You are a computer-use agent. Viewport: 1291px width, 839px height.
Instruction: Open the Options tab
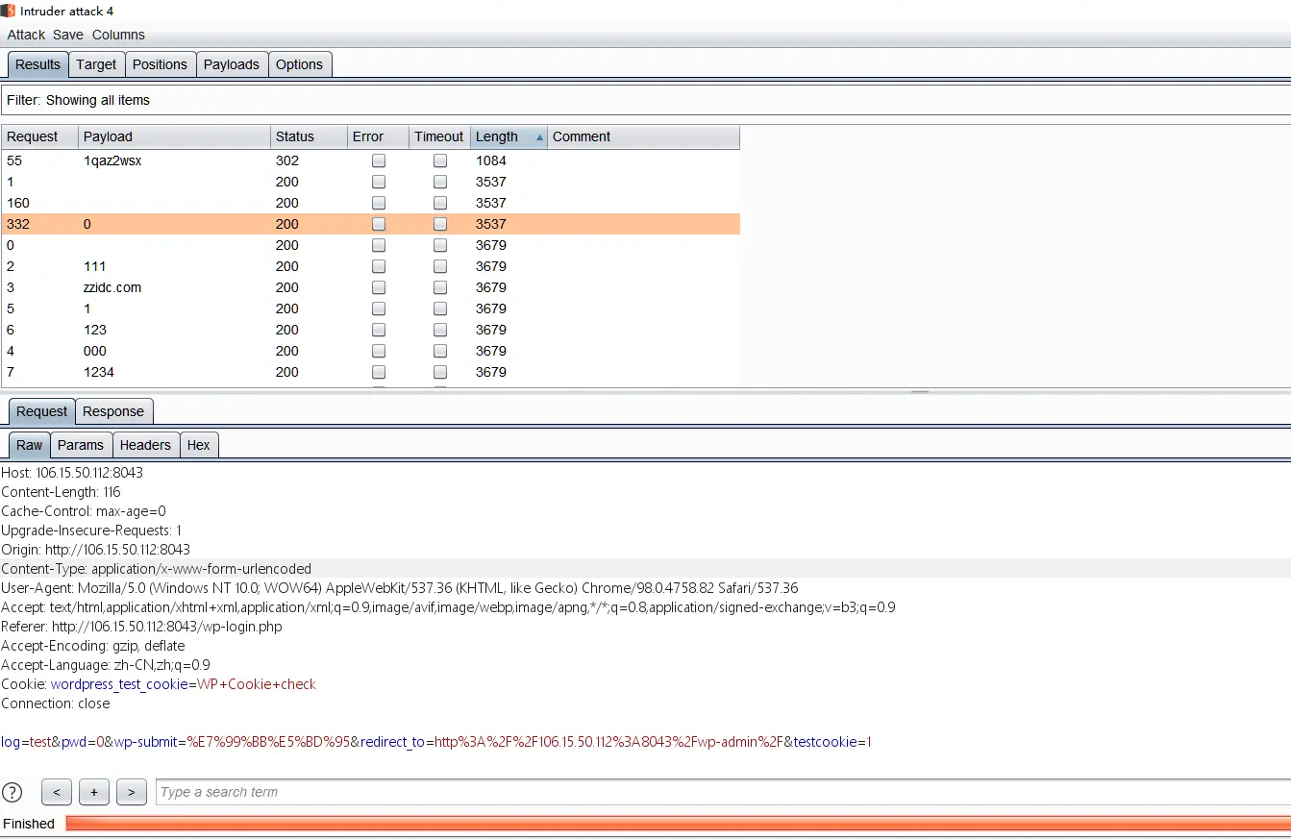(x=300, y=64)
